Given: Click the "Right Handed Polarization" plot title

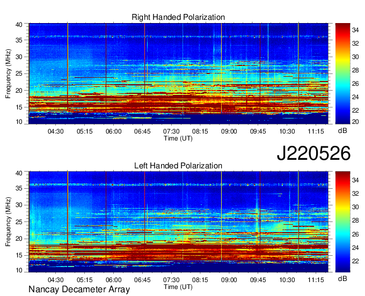Looking at the screenshot, I should coord(178,17).
